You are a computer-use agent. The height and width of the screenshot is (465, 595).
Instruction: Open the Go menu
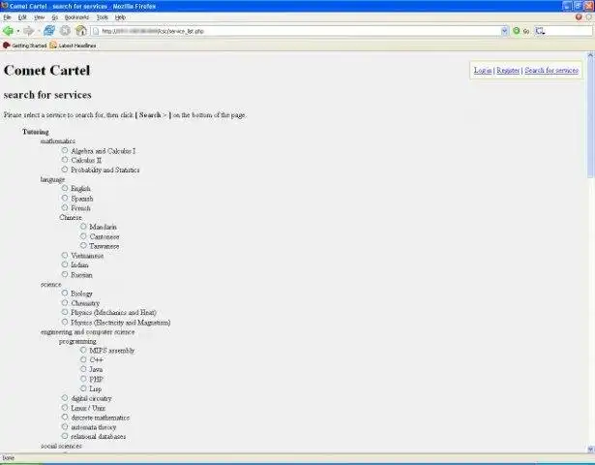(54, 17)
